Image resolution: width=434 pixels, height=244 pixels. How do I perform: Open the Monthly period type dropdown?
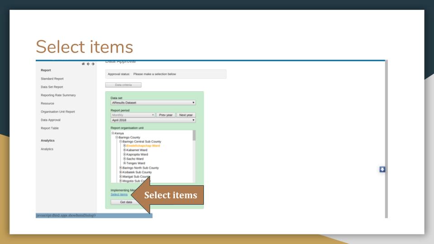[132, 115]
